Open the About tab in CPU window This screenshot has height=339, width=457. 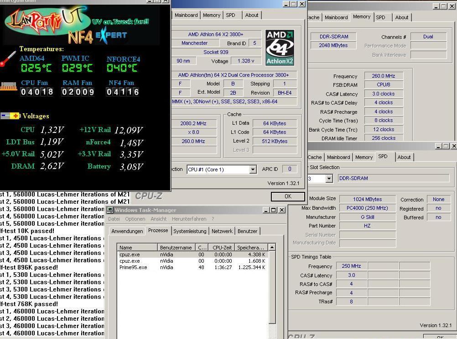pos(251,15)
